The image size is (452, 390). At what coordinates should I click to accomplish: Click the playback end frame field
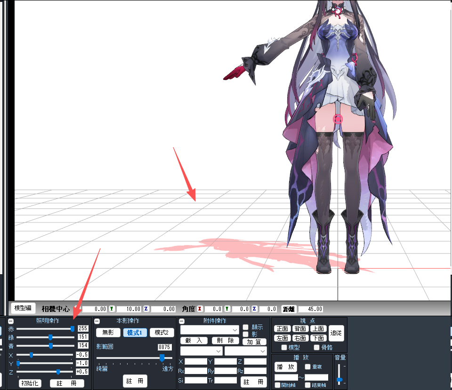pos(316,377)
